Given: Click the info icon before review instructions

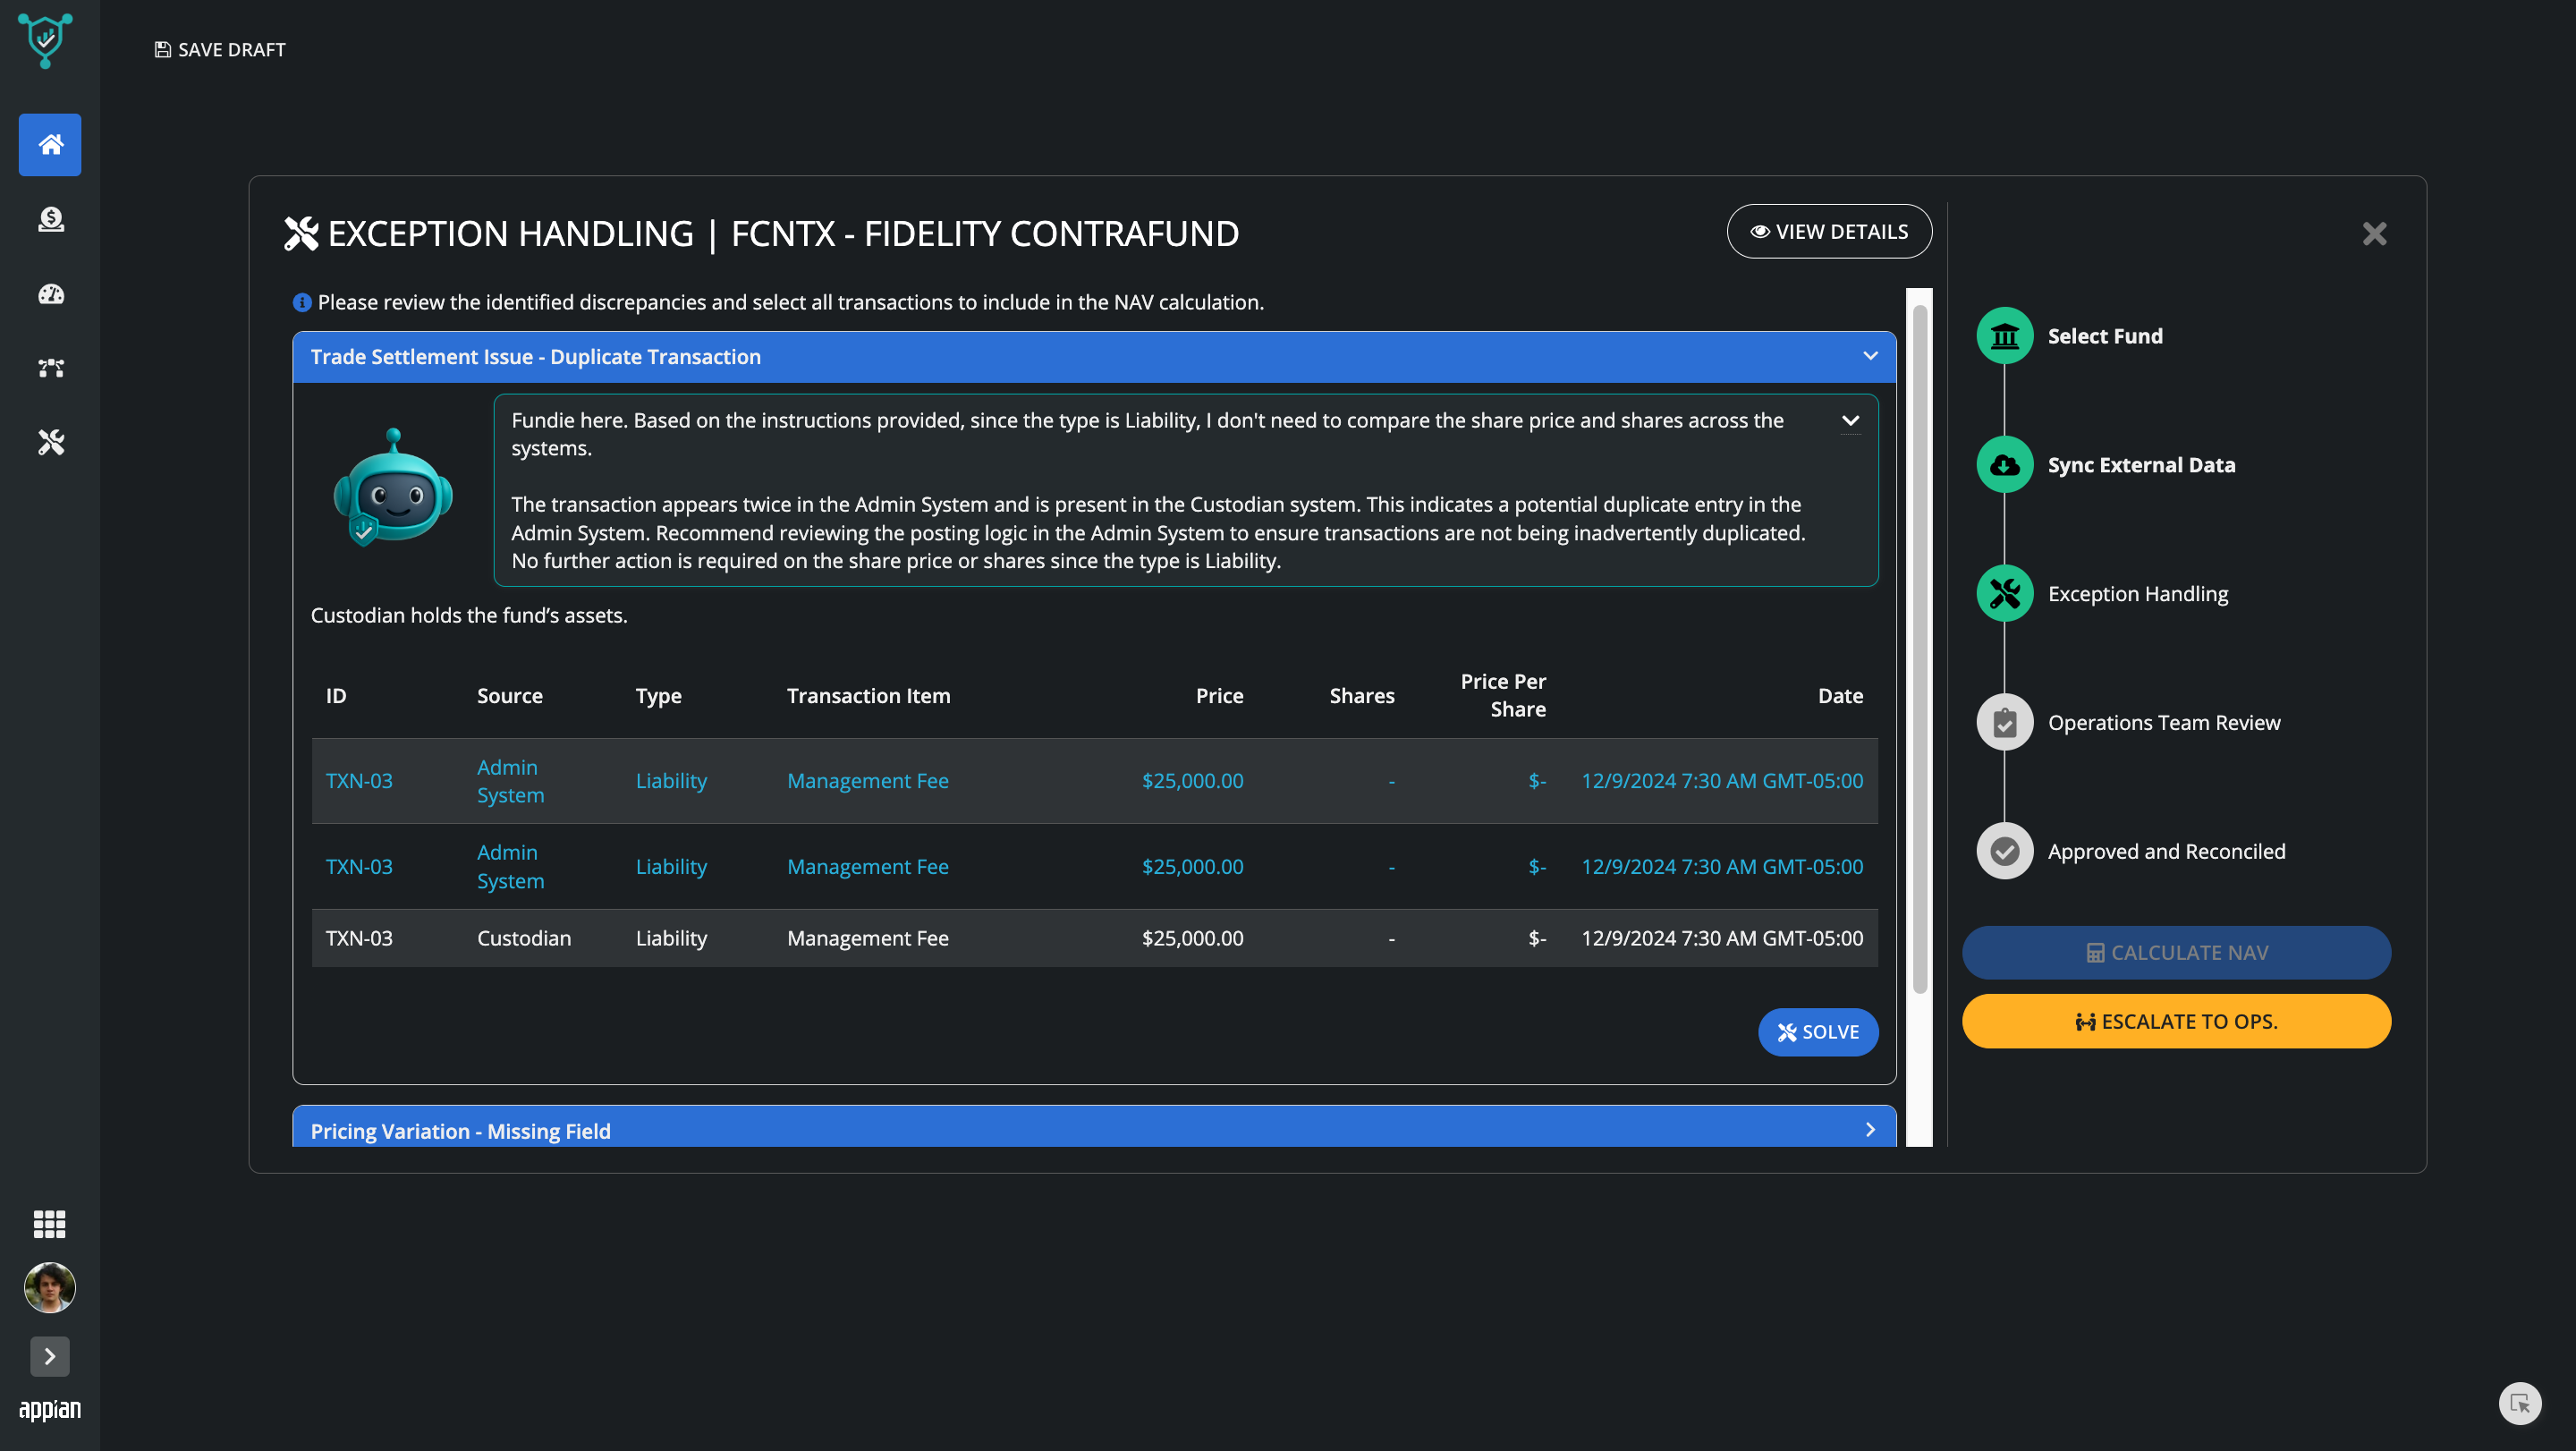Looking at the screenshot, I should [x=302, y=302].
